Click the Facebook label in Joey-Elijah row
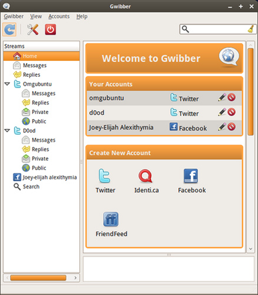Viewport: 258px width, 295px height. (x=193, y=128)
